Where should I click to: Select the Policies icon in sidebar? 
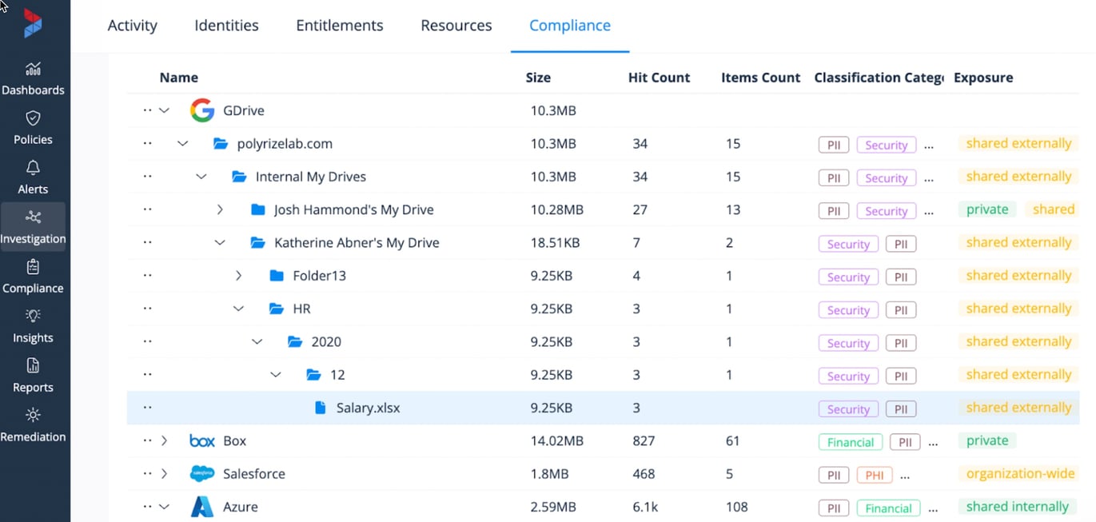(x=33, y=128)
